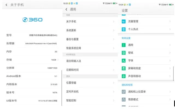Tap 10:24 clock in 设置 screen
The image size is (175, 109).
point(121,5)
